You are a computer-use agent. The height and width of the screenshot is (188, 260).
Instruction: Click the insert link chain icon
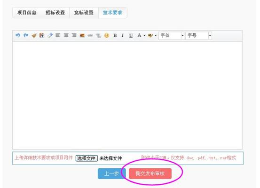click(x=90, y=35)
